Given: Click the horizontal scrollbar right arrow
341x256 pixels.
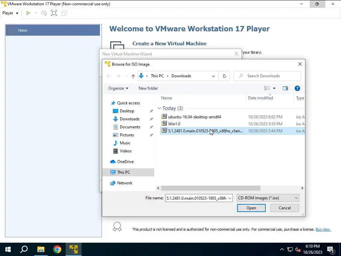Looking at the screenshot, I should pyautogui.click(x=302, y=188).
